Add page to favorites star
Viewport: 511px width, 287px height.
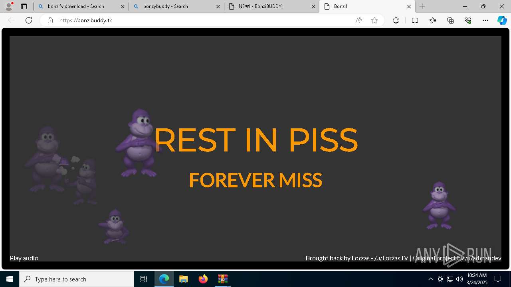tap(374, 20)
